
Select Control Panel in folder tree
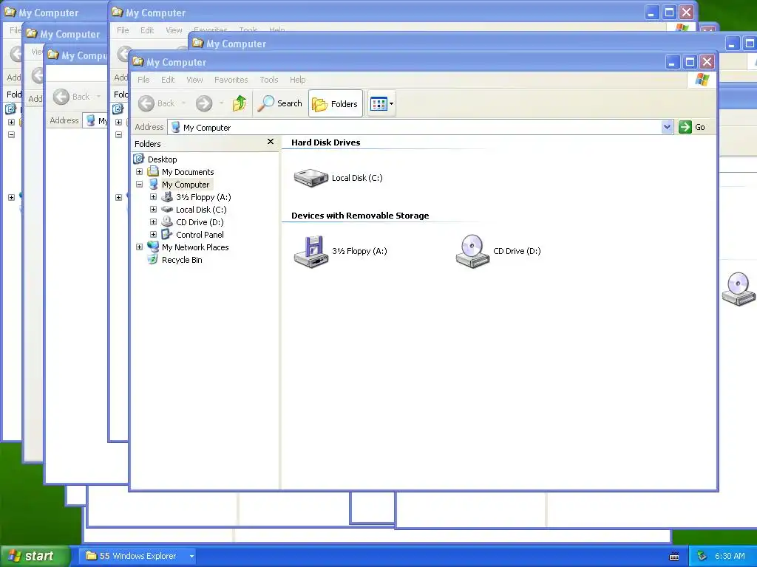click(x=200, y=234)
